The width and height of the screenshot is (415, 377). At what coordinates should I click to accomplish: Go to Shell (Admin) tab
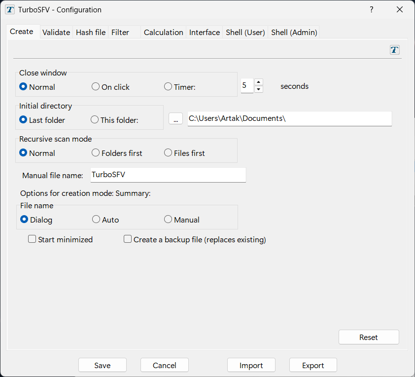click(294, 33)
